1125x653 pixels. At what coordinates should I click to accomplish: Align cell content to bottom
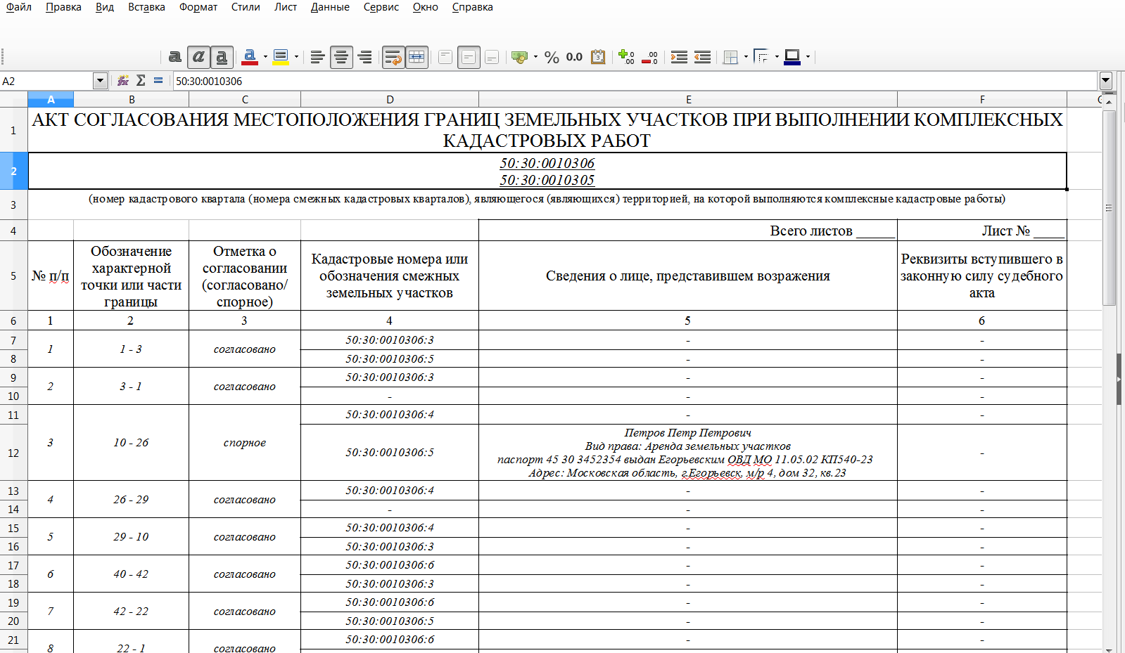492,57
